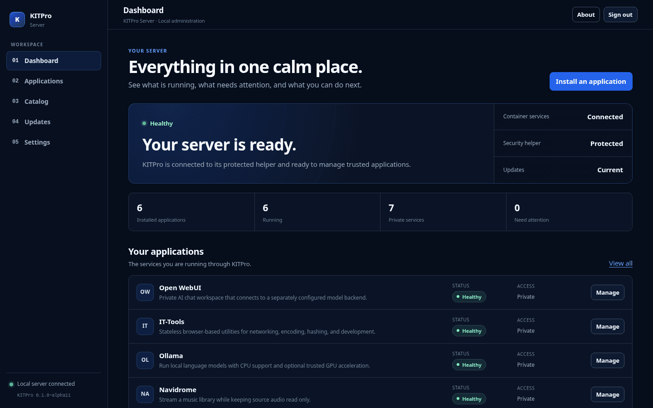Open the Dashboard sidebar item
This screenshot has width=653, height=408.
54,61
